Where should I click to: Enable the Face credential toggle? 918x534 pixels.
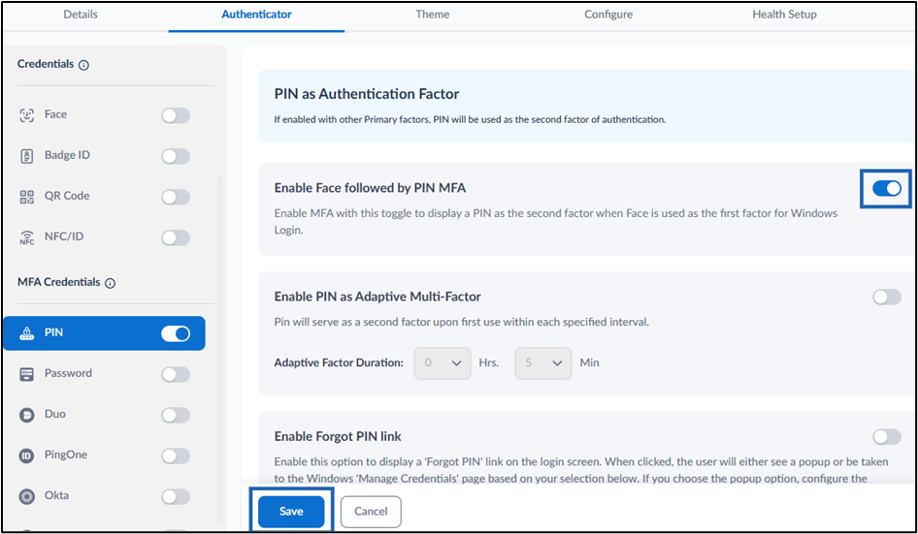tap(176, 115)
